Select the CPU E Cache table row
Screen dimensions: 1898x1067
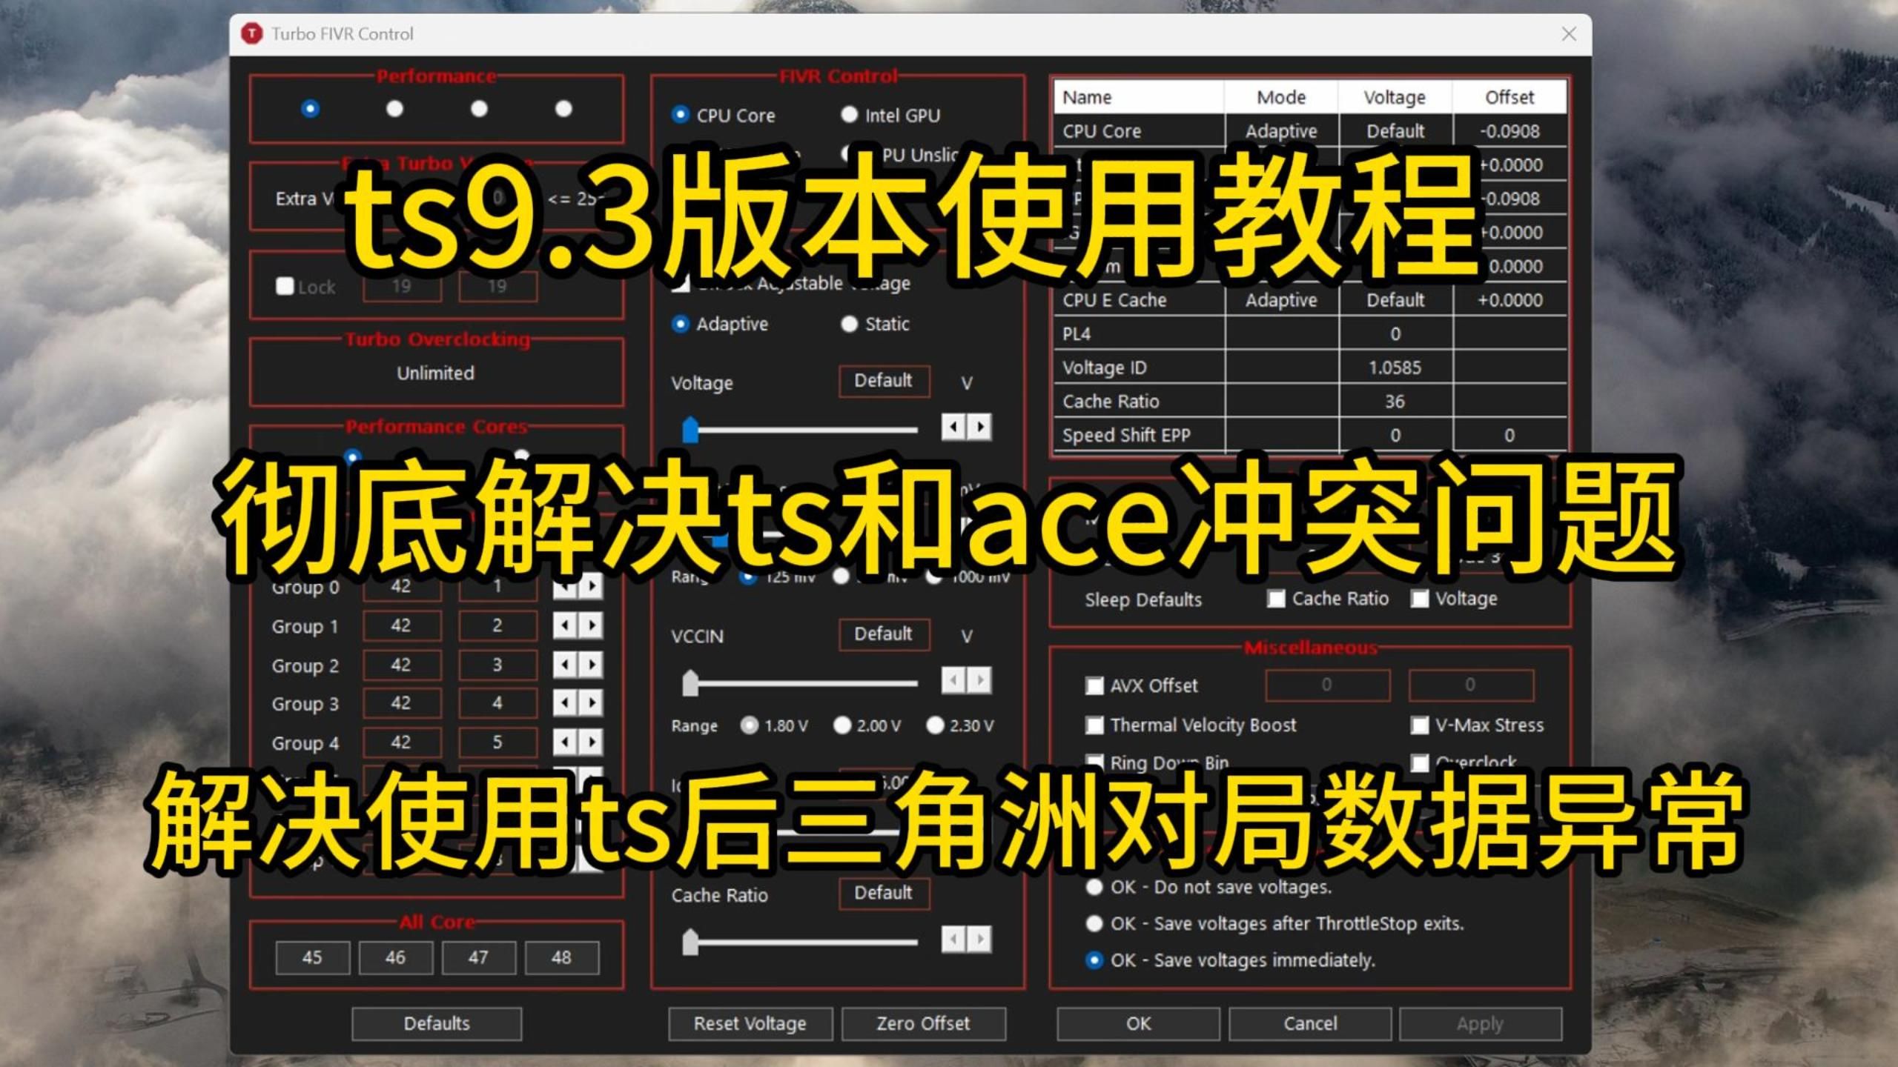coord(1310,300)
